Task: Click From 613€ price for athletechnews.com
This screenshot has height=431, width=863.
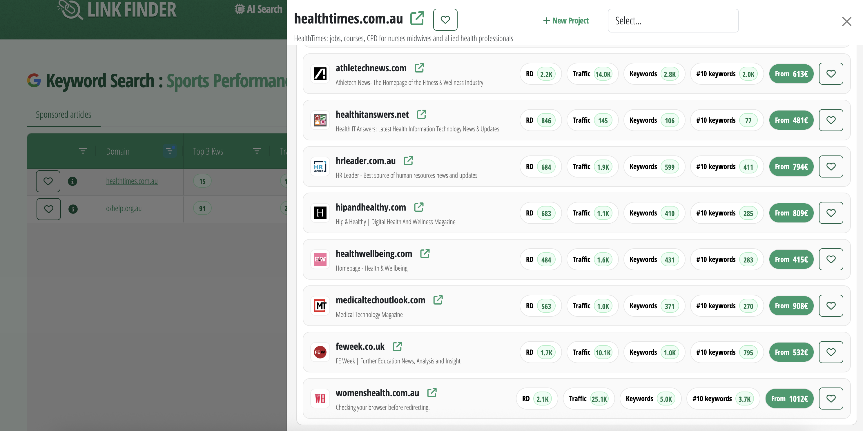Action: coord(791,74)
